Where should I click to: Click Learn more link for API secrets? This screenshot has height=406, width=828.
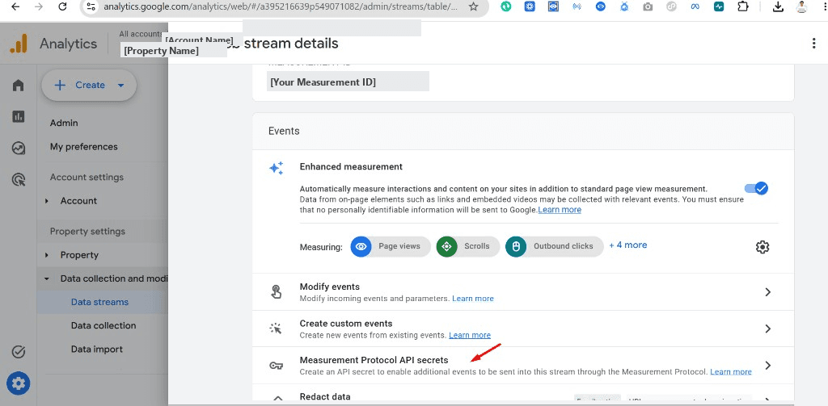point(731,372)
